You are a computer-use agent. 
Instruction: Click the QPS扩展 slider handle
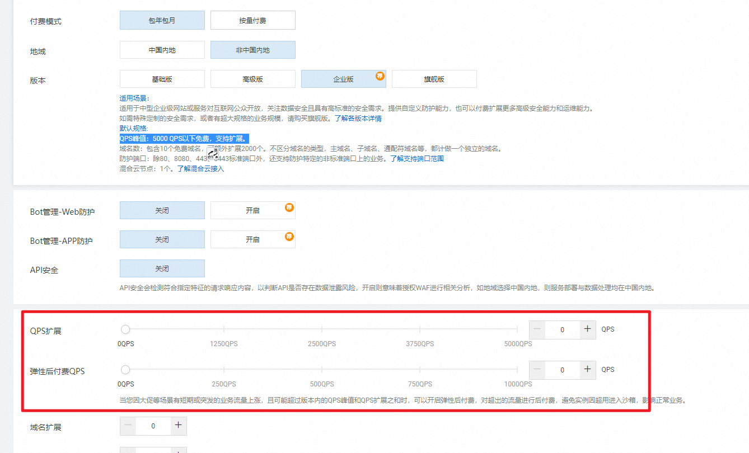(x=125, y=329)
